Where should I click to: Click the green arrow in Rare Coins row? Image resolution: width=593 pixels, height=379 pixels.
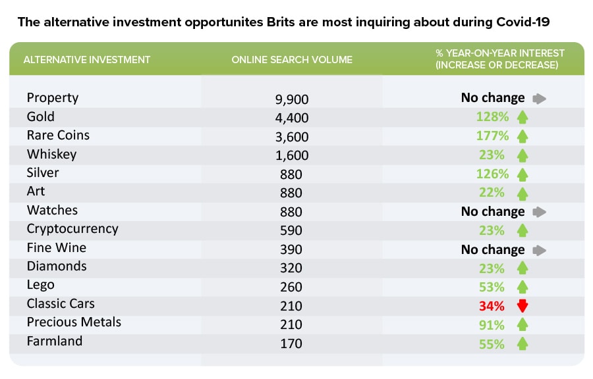coord(522,136)
